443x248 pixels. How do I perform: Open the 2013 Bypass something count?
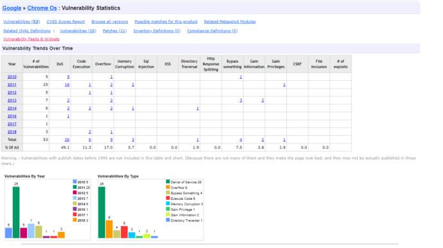click(241, 101)
